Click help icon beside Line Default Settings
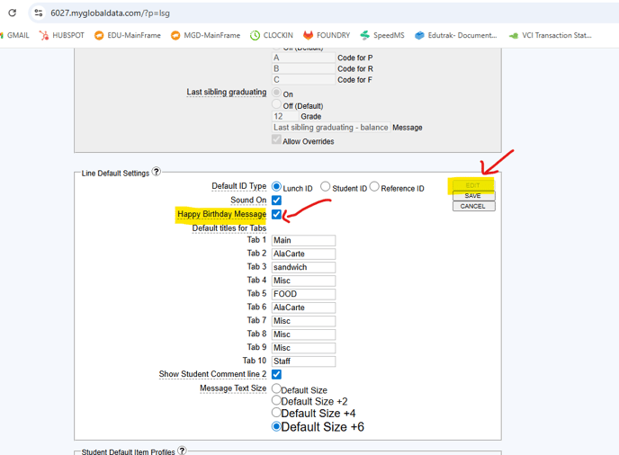 157,172
